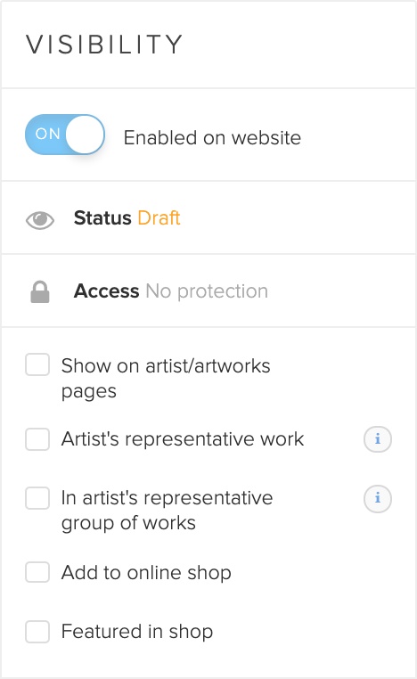Open the No protection access setting
Screen dimensions: 417x679
(207, 291)
